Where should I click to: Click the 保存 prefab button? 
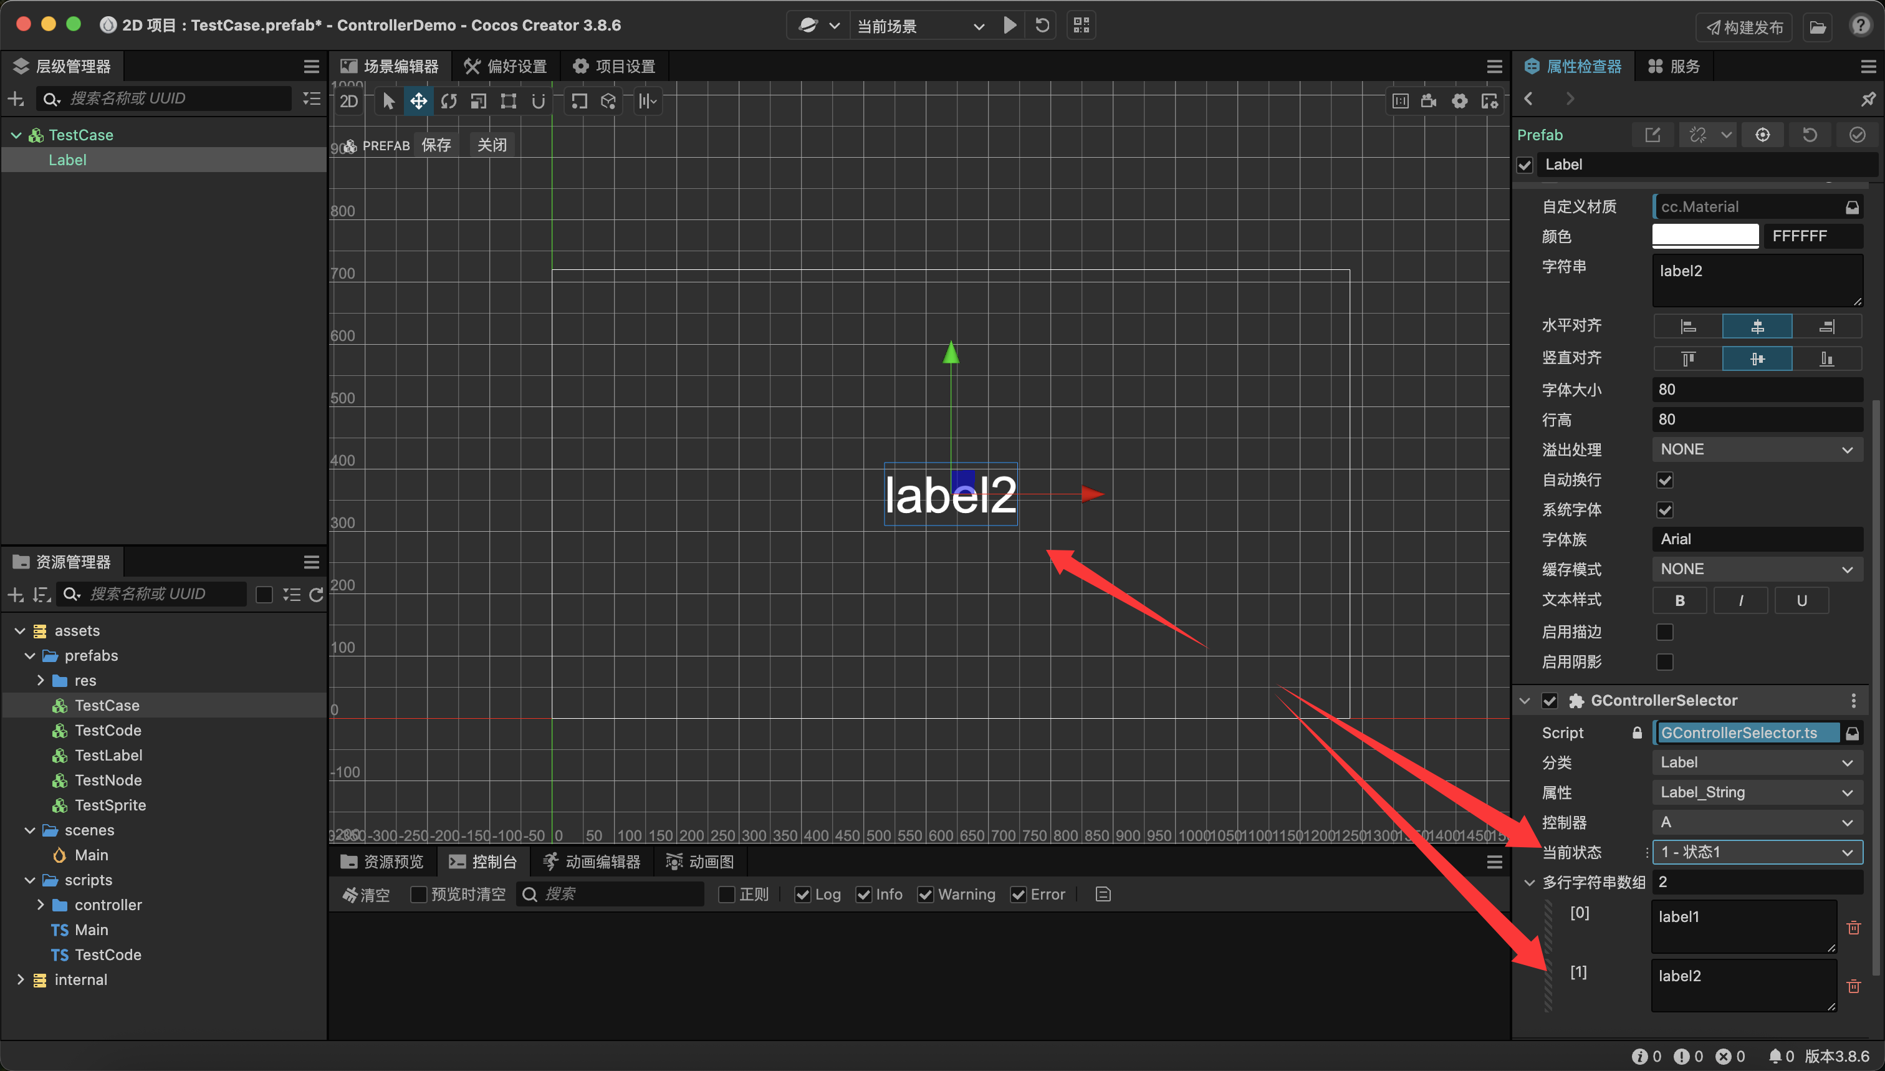[x=436, y=145]
